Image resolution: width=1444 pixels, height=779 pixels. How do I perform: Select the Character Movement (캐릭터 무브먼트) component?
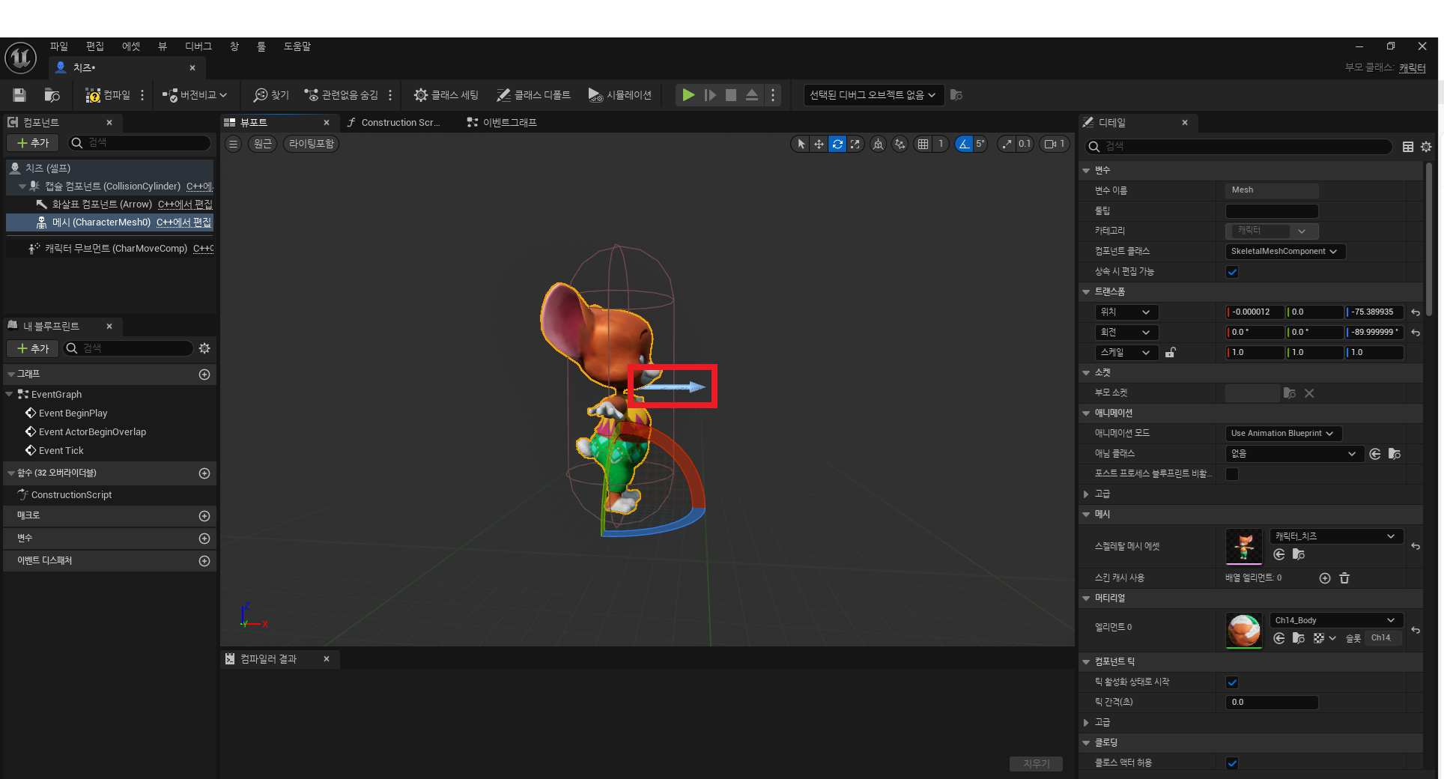109,249
